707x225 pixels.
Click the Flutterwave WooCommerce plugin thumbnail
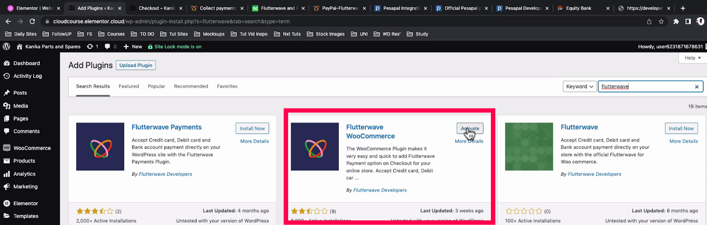(315, 147)
